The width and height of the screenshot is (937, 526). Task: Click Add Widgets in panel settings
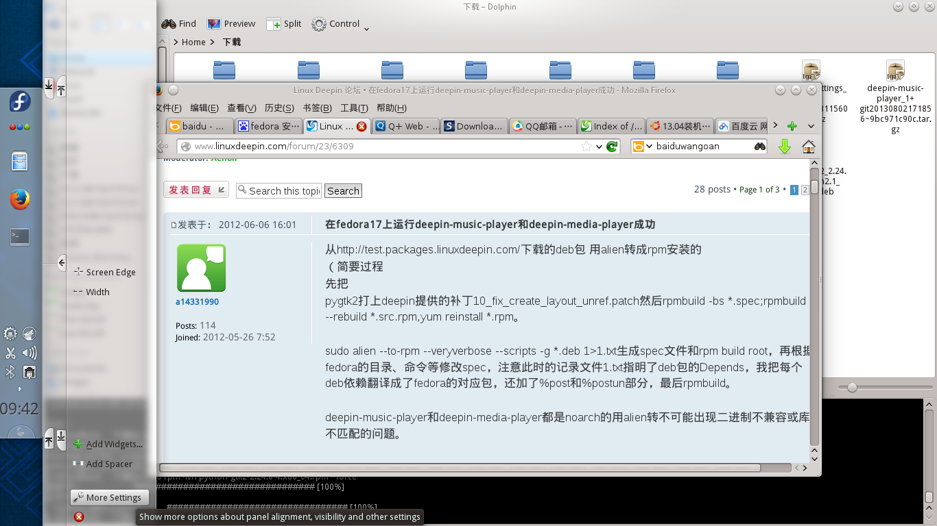tap(108, 444)
